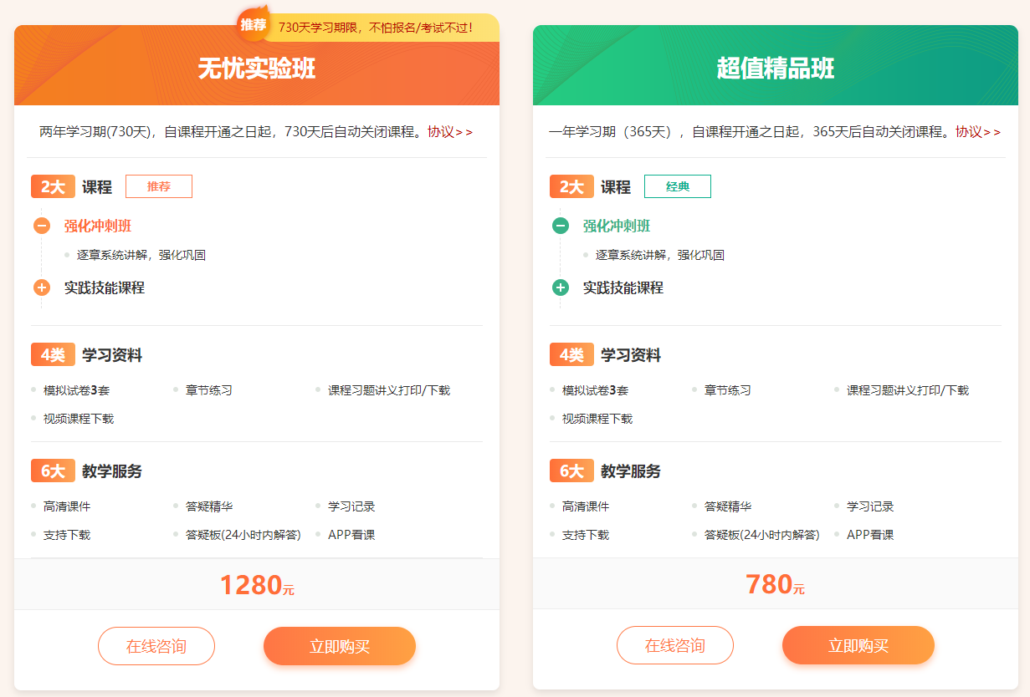Click 立即购买 for the 780元 course
Viewport: 1030px width, 697px height.
tap(858, 645)
